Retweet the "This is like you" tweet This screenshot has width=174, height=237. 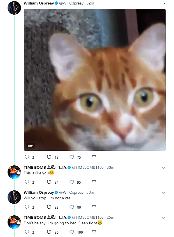49,182
